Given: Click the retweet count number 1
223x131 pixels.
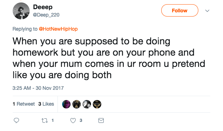Looking at the screenshot, I should point(53,120).
